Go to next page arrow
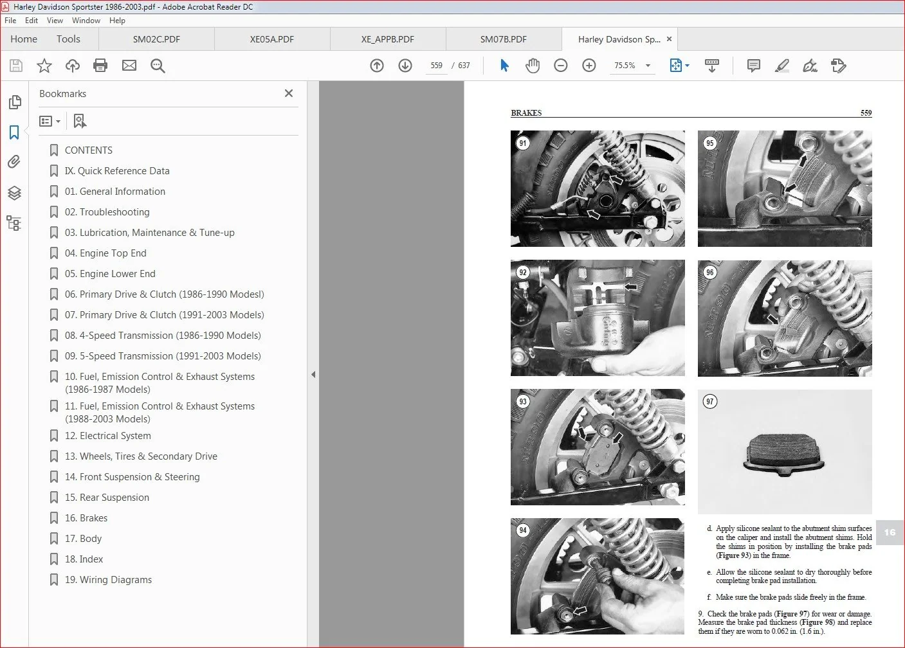Image resolution: width=905 pixels, height=648 pixels. [x=405, y=66]
